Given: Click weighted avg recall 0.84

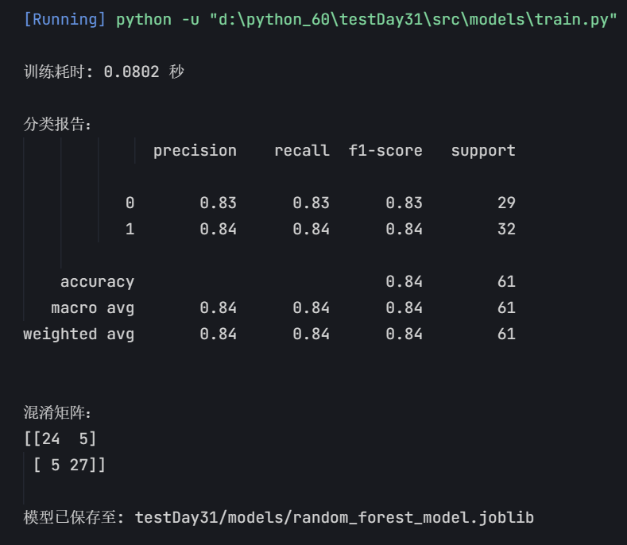Looking at the screenshot, I should pyautogui.click(x=311, y=334).
